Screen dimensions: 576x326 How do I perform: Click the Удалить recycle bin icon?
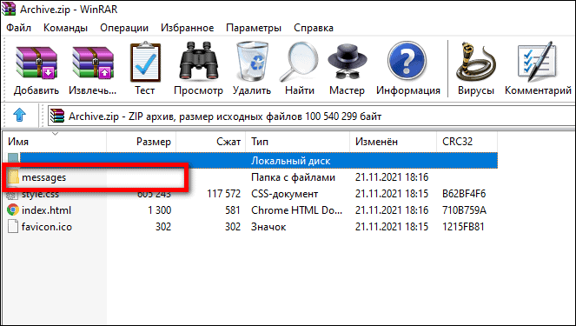[252, 61]
